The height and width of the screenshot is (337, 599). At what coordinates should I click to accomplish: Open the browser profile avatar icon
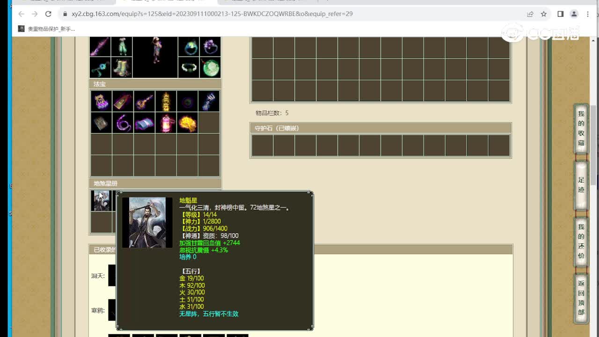(x=574, y=14)
